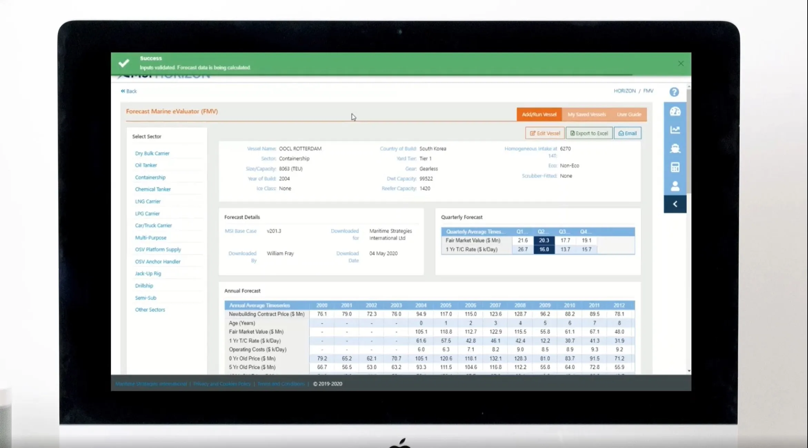Click the page vertical scrollbar
808x448 pixels.
click(x=689, y=141)
